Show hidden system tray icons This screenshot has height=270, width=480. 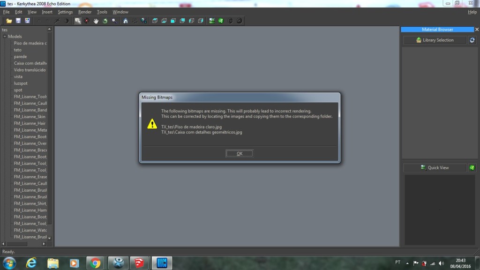coord(407,263)
